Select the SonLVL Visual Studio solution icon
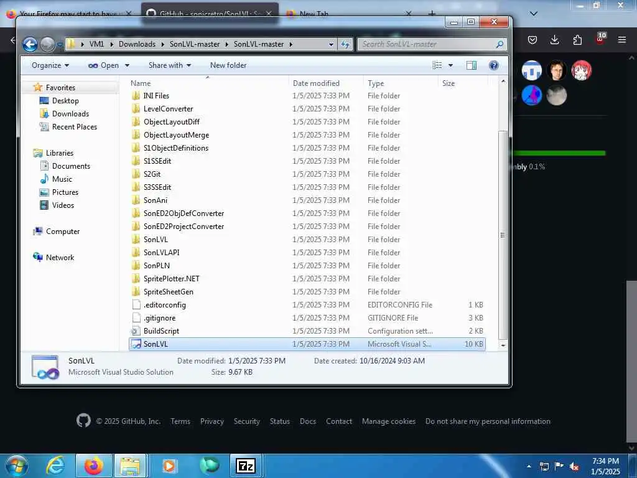 tap(136, 344)
